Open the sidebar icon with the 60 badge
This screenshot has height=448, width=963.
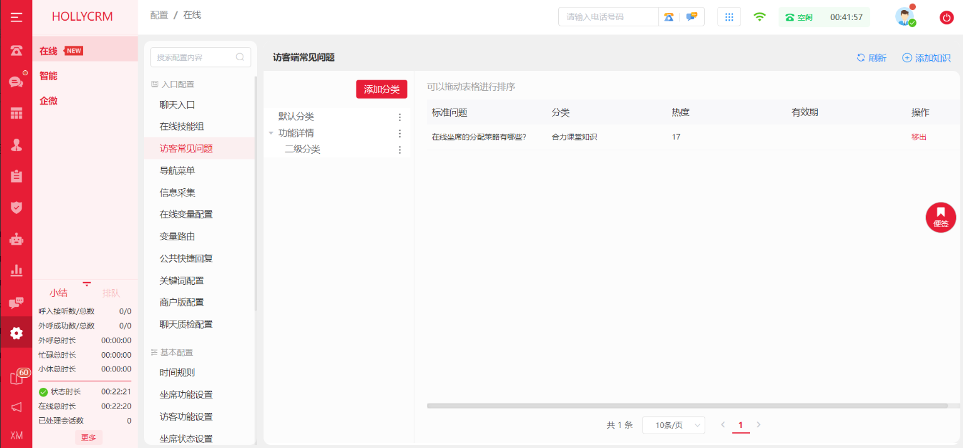click(x=18, y=377)
